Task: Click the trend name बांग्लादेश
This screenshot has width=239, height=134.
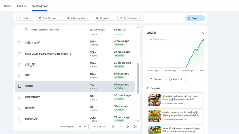Action: (30, 108)
